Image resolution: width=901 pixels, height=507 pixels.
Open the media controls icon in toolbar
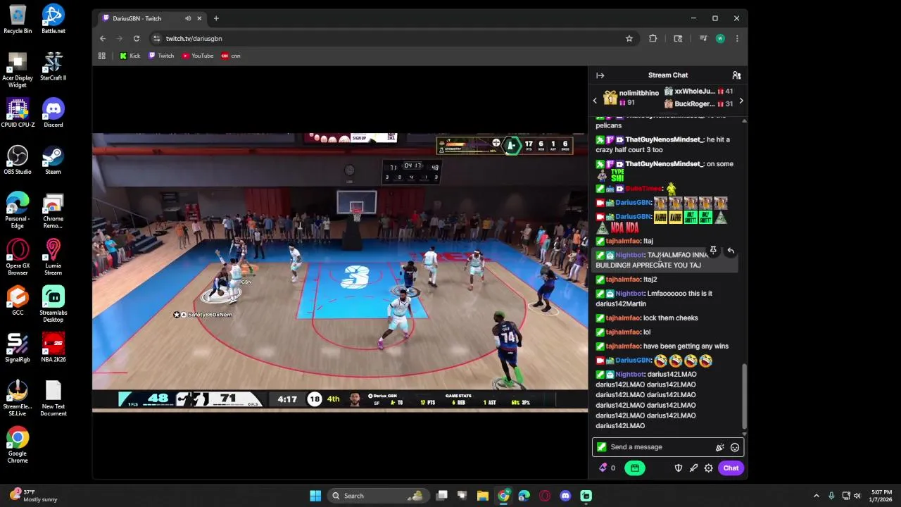tap(702, 39)
